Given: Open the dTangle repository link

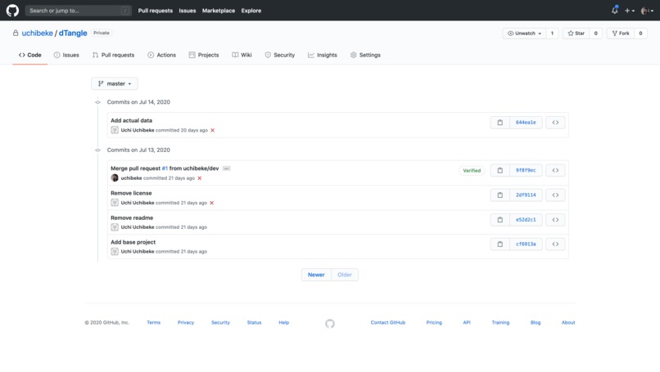Looking at the screenshot, I should [x=73, y=33].
